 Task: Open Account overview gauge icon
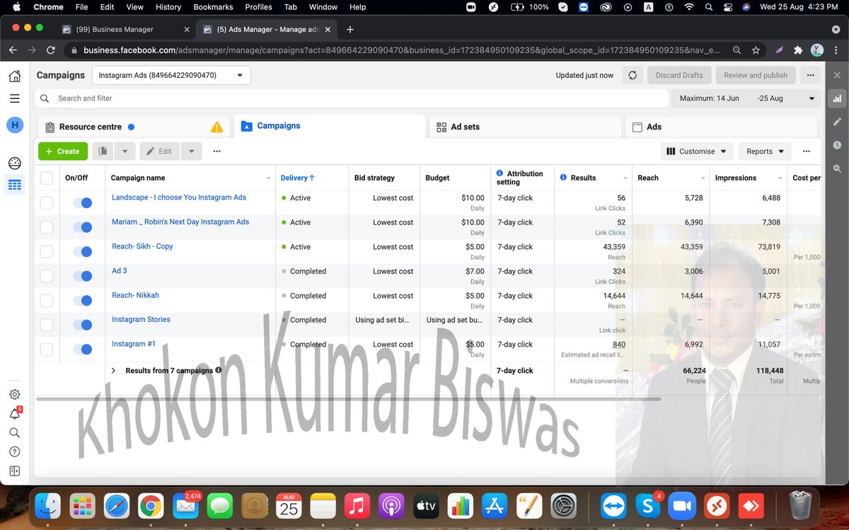[x=14, y=163]
